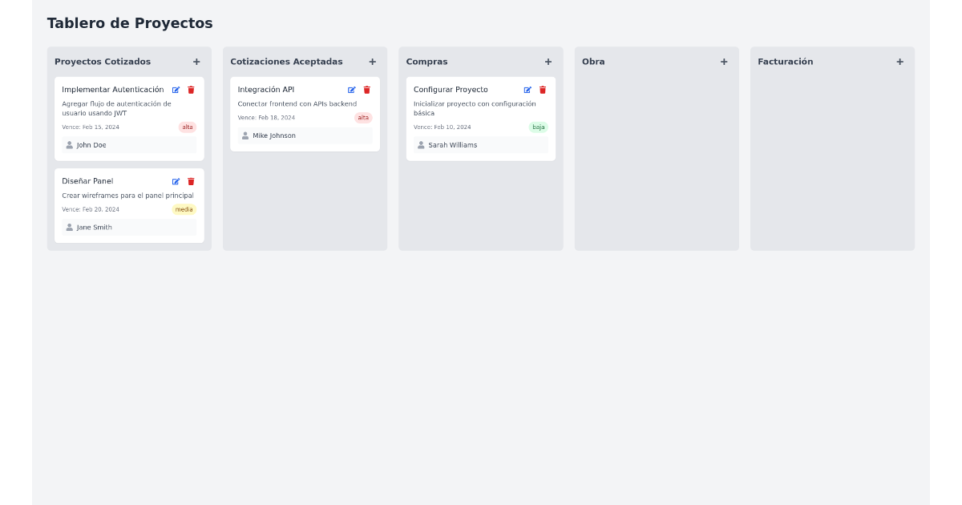The width and height of the screenshot is (962, 505).
Task: Add a card in the Compras column
Action: tap(548, 61)
